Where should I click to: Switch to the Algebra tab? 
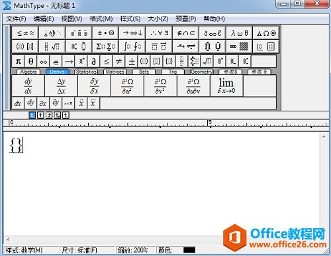[28, 72]
